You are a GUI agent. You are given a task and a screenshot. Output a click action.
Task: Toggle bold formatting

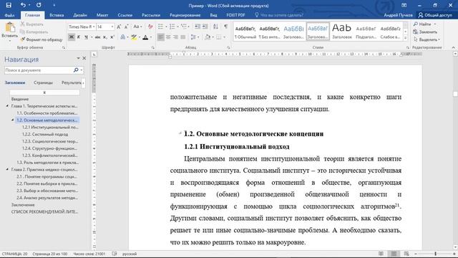[72, 37]
